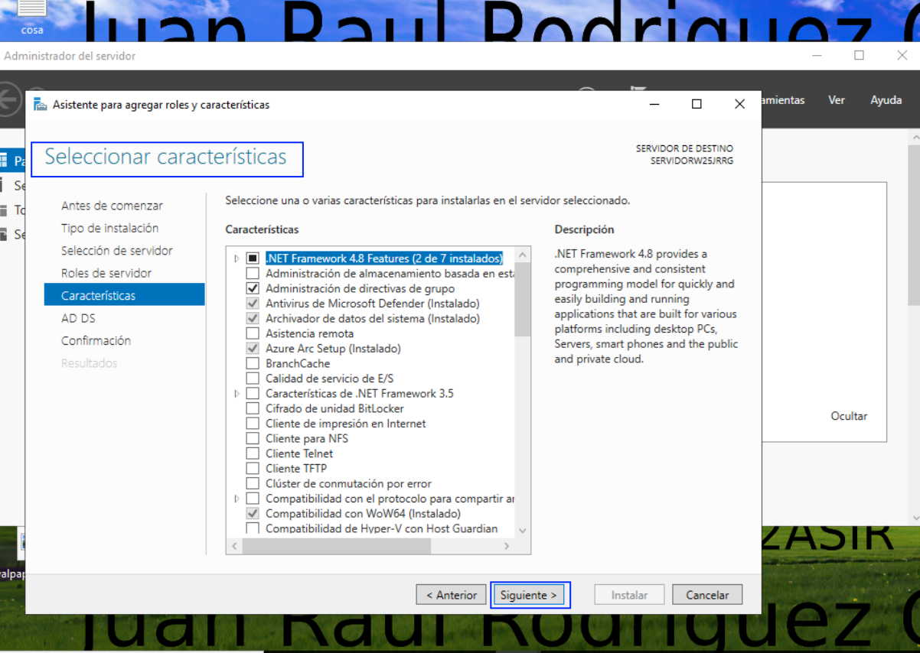Image resolution: width=920 pixels, height=653 pixels.
Task: Click the Anterior button
Action: pyautogui.click(x=452, y=595)
